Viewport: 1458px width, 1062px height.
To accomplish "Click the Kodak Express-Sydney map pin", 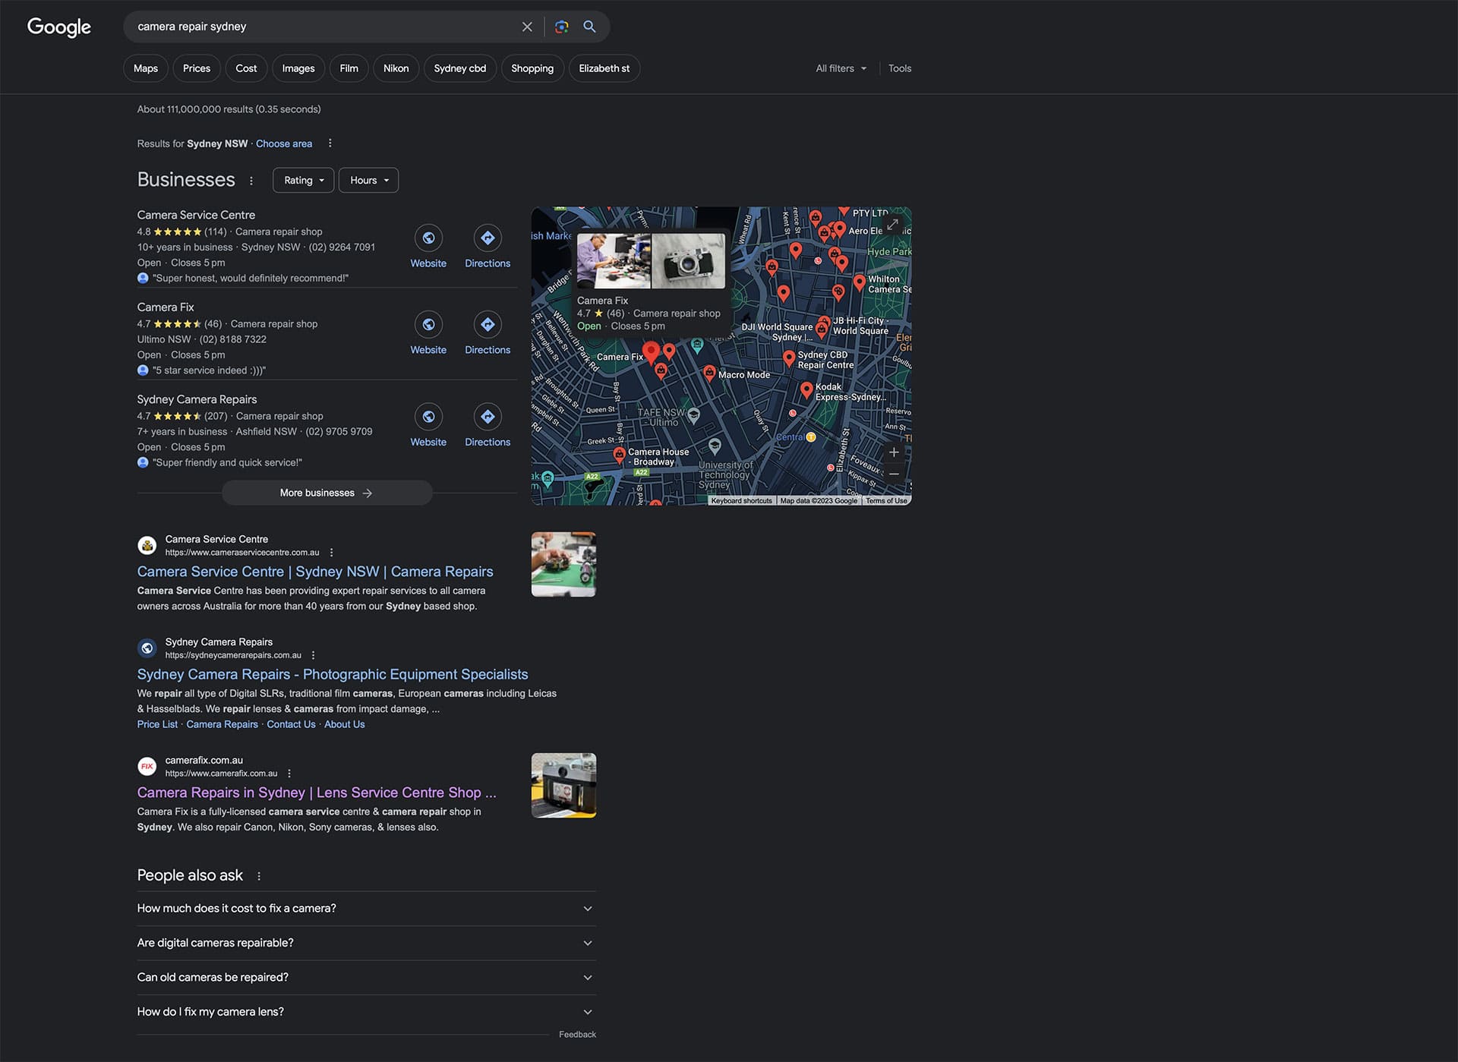I will click(806, 390).
